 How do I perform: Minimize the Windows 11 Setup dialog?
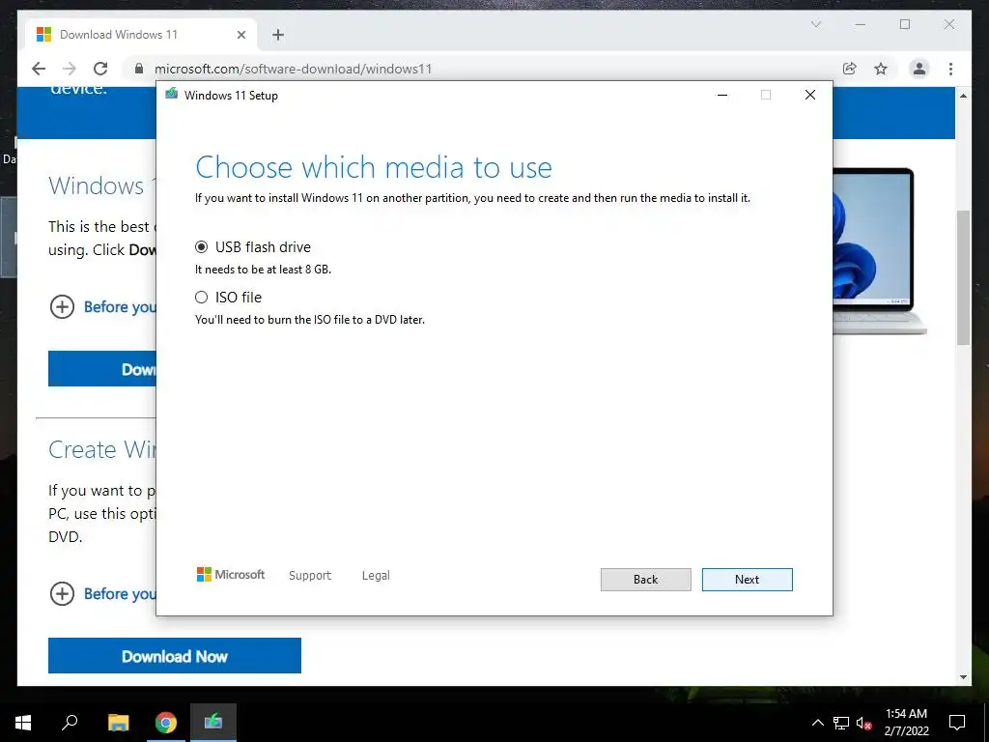click(x=722, y=96)
